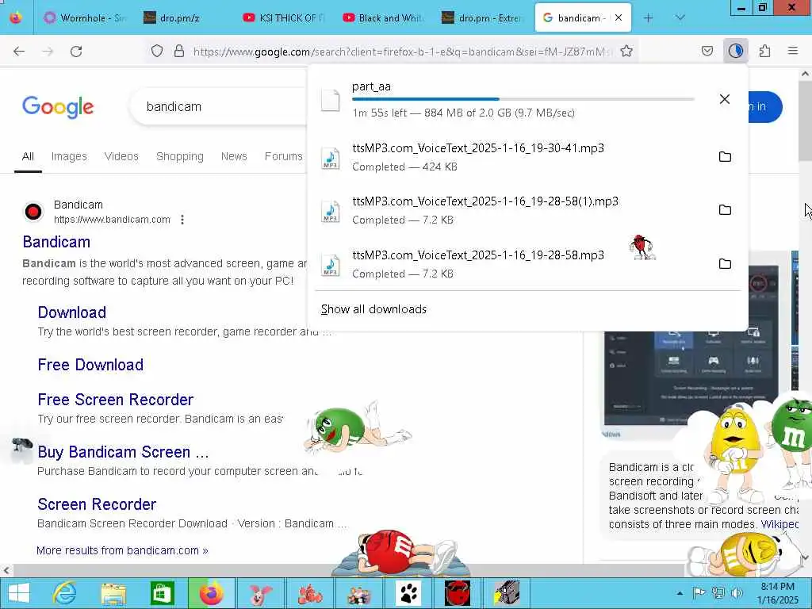
Task: Click the tracking protection shield icon
Action: tap(157, 51)
